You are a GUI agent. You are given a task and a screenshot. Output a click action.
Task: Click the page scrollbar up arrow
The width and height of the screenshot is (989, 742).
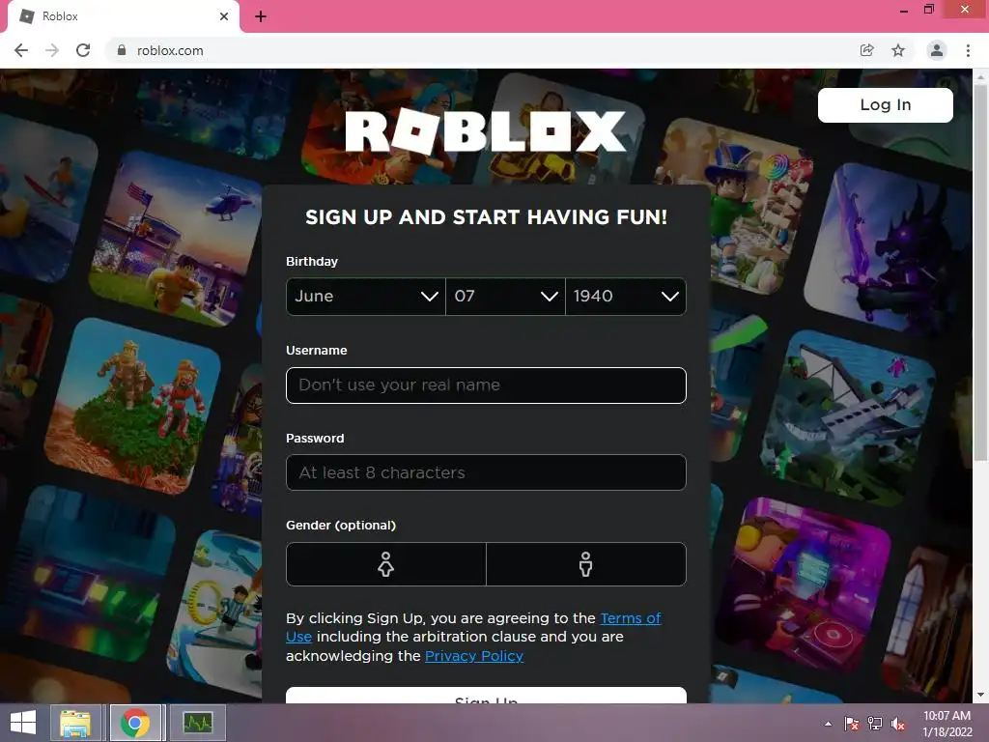pyautogui.click(x=980, y=77)
